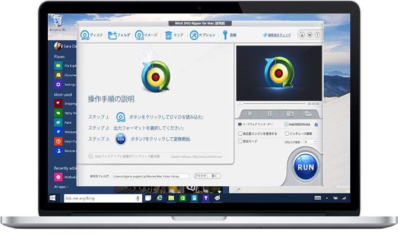This screenshot has height=234, width=398.
Task: Enable the 高品質エンジンを使用する checkbox
Action: [x=240, y=133]
